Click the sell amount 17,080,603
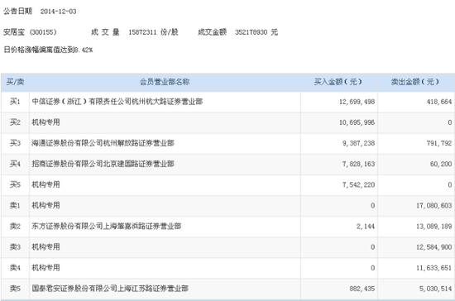This screenshot has height=301, width=455. coord(434,206)
